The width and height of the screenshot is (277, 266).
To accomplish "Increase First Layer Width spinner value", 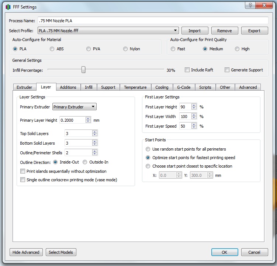I will [x=194, y=115].
